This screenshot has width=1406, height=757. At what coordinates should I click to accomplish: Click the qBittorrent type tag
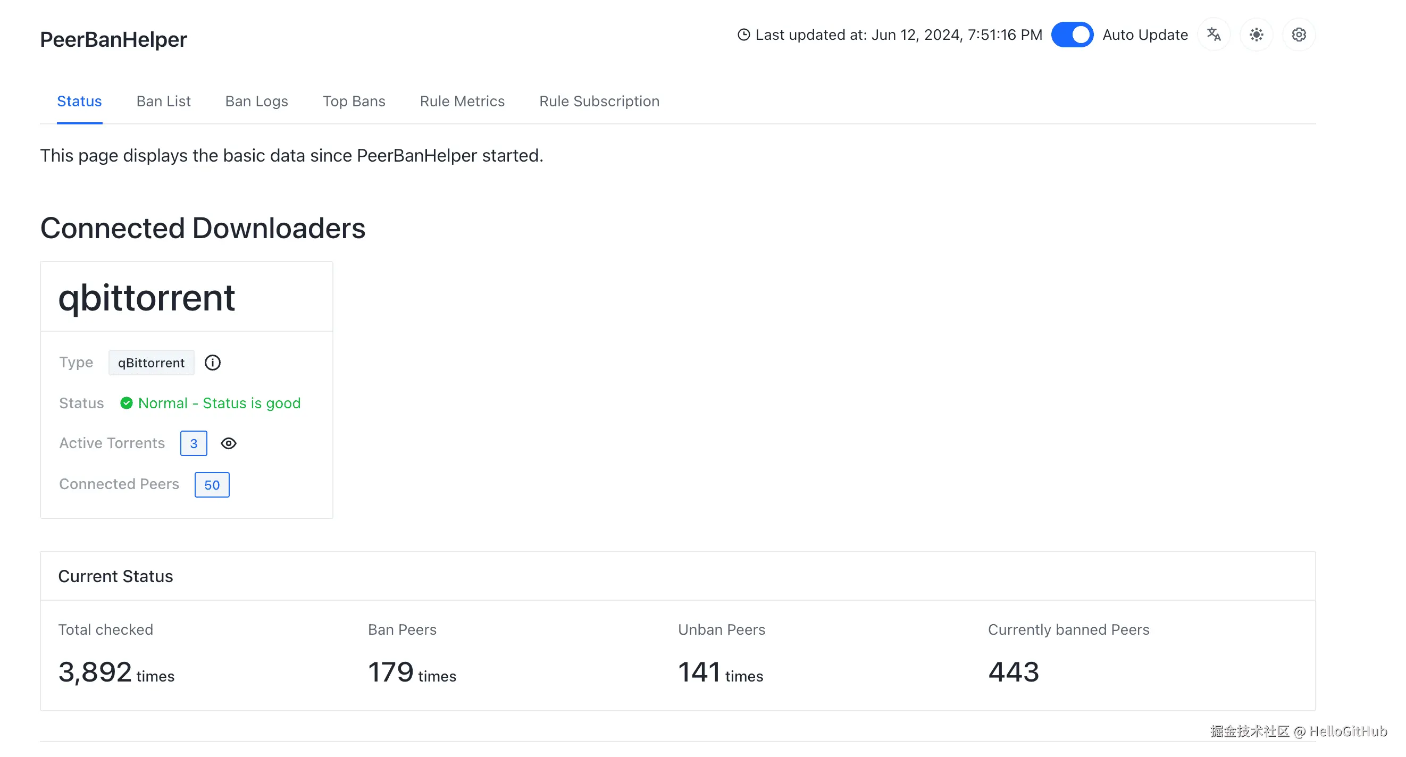(151, 363)
